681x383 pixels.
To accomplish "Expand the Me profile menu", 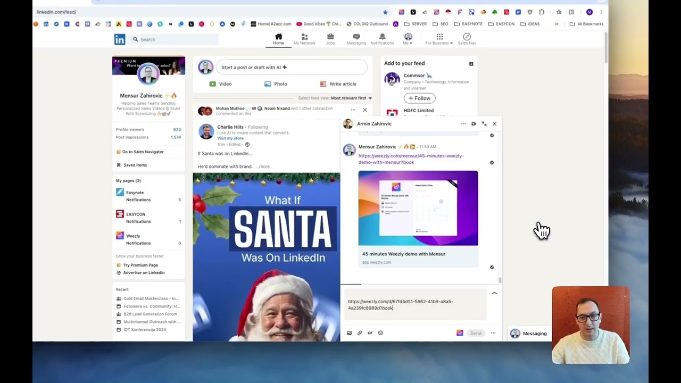I will click(408, 39).
